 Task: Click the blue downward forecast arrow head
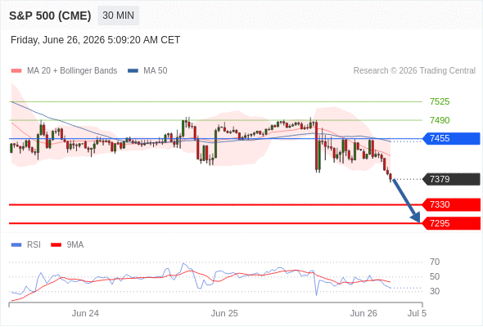(x=416, y=217)
